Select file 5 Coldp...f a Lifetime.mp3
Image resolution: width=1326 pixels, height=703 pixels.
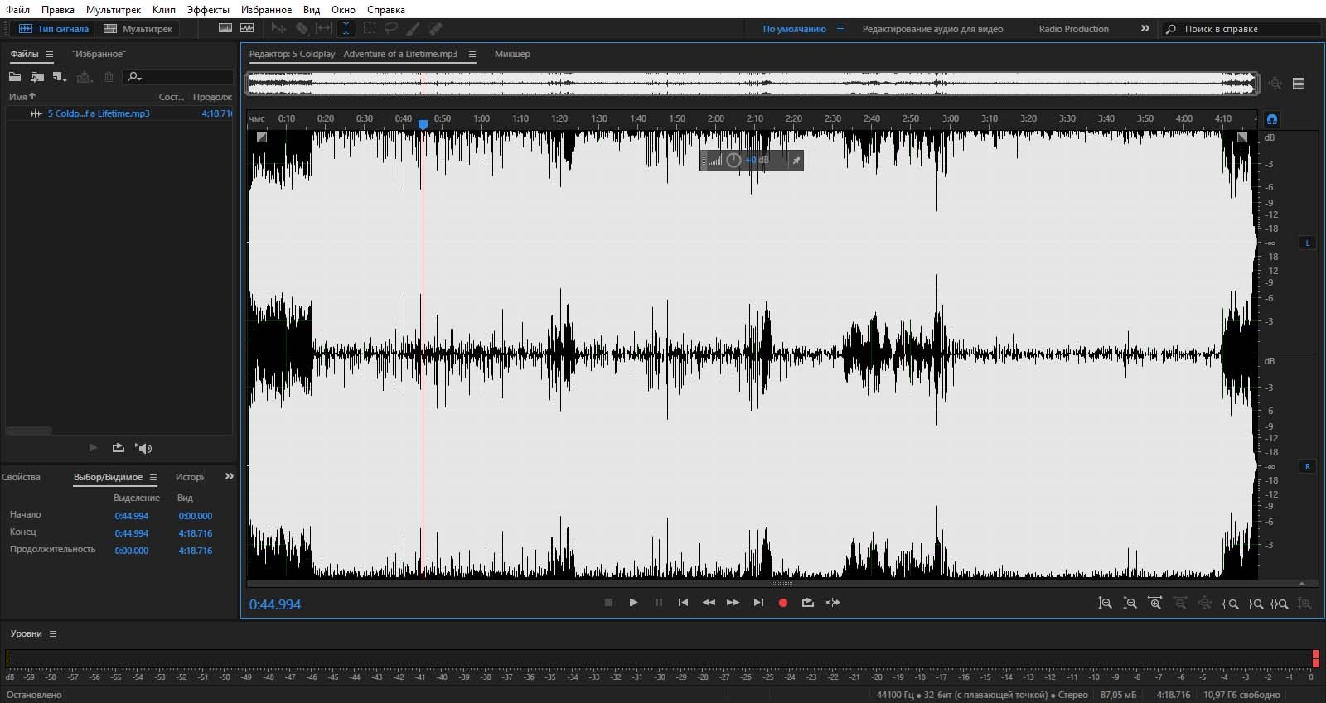(99, 113)
